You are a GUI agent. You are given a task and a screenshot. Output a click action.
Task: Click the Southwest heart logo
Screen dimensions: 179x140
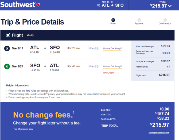point(38,5)
